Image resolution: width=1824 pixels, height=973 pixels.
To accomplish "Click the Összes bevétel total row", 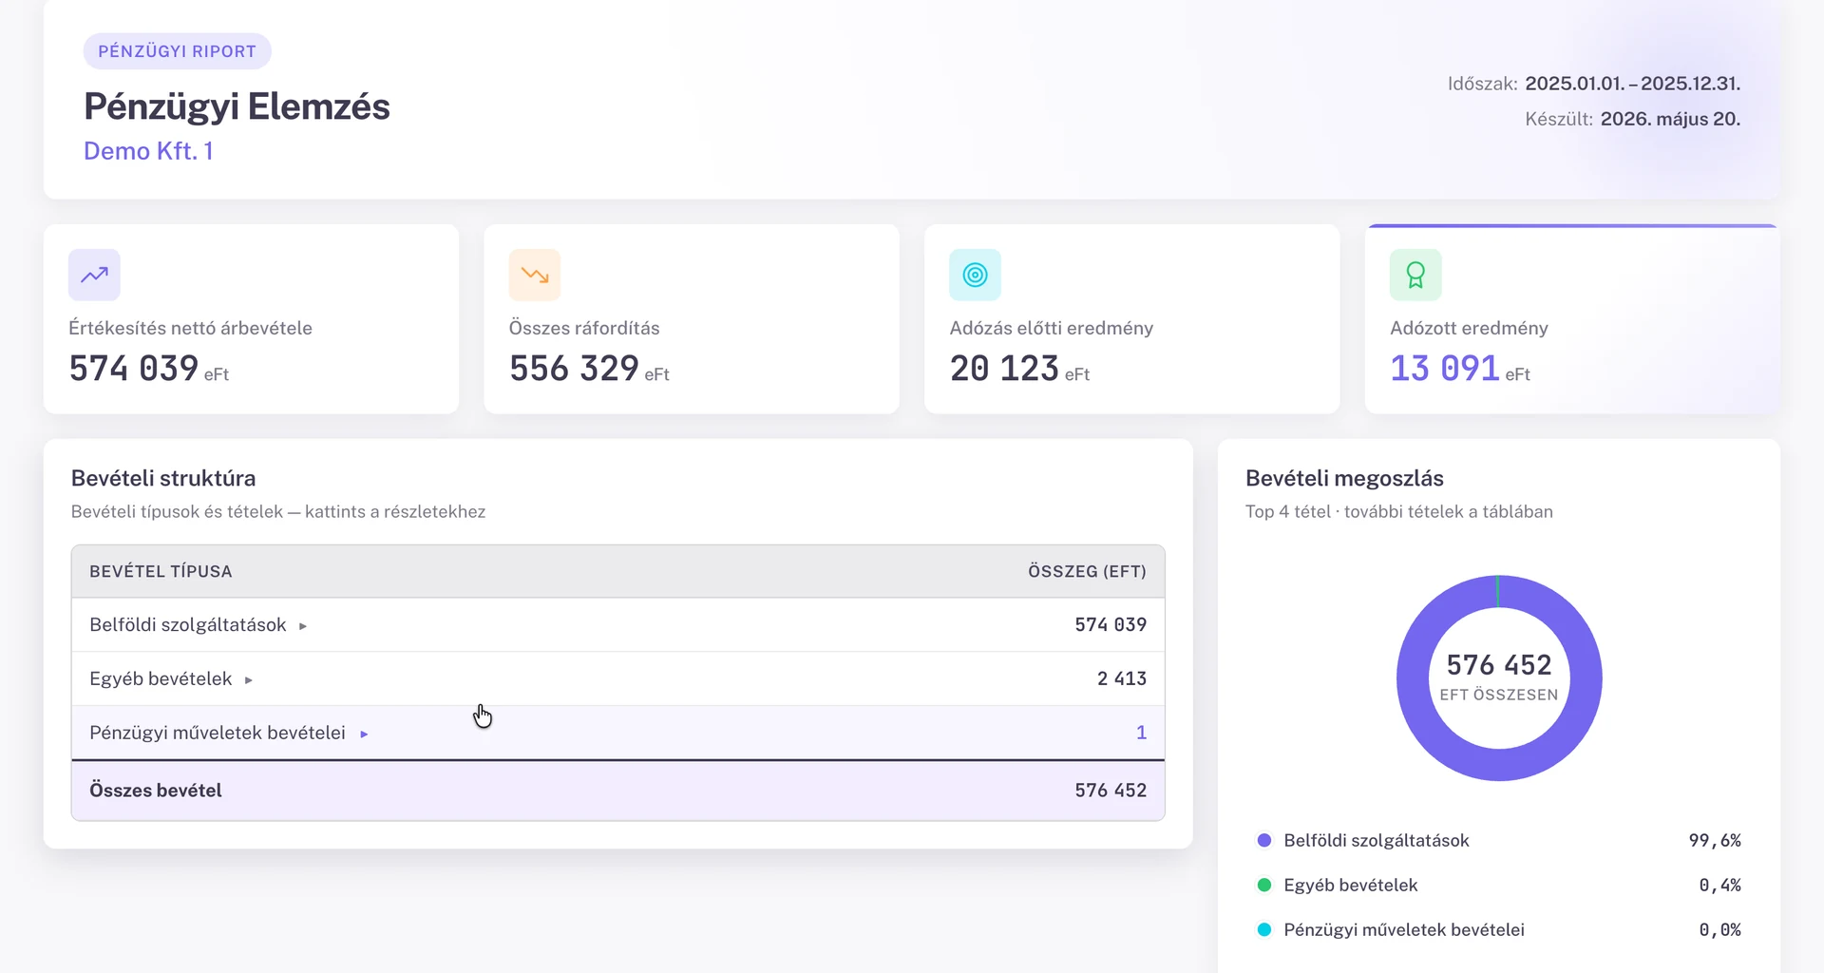I will click(617, 791).
